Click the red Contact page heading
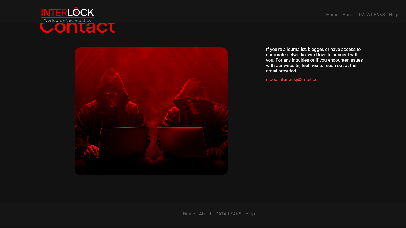The height and width of the screenshot is (228, 406). (77, 28)
